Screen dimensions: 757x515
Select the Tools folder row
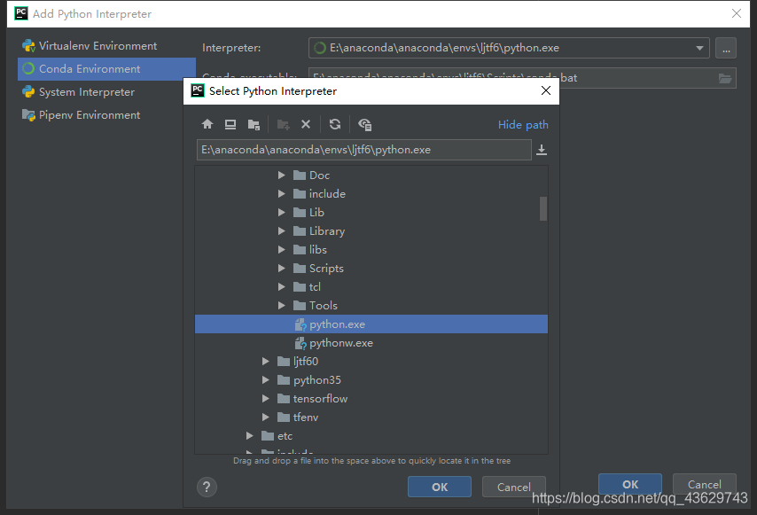pyautogui.click(x=371, y=306)
